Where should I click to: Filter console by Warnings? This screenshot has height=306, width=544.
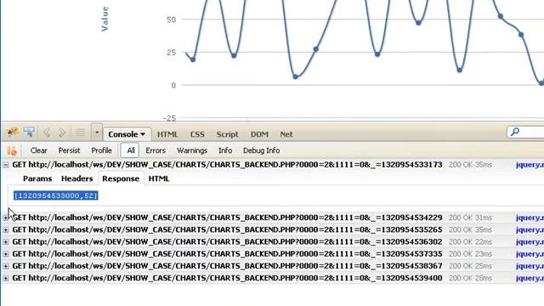192,150
